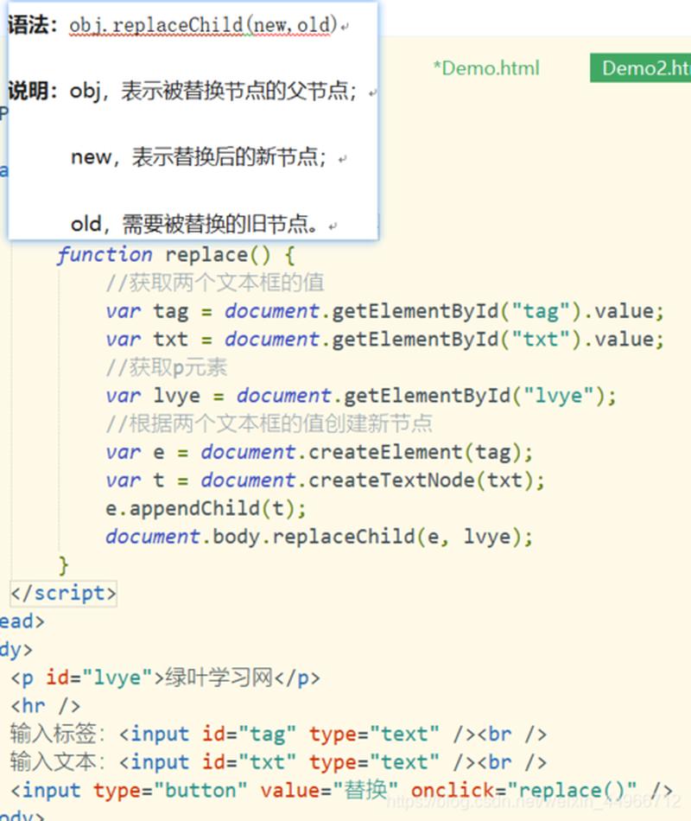Click the '<hr />' tag line
Screen dimensions: 691x821
(46, 706)
